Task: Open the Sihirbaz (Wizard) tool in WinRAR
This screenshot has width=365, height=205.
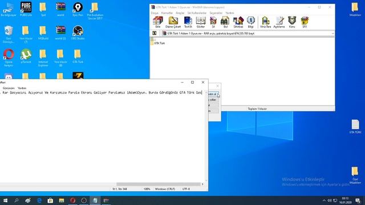Action: 238,22
